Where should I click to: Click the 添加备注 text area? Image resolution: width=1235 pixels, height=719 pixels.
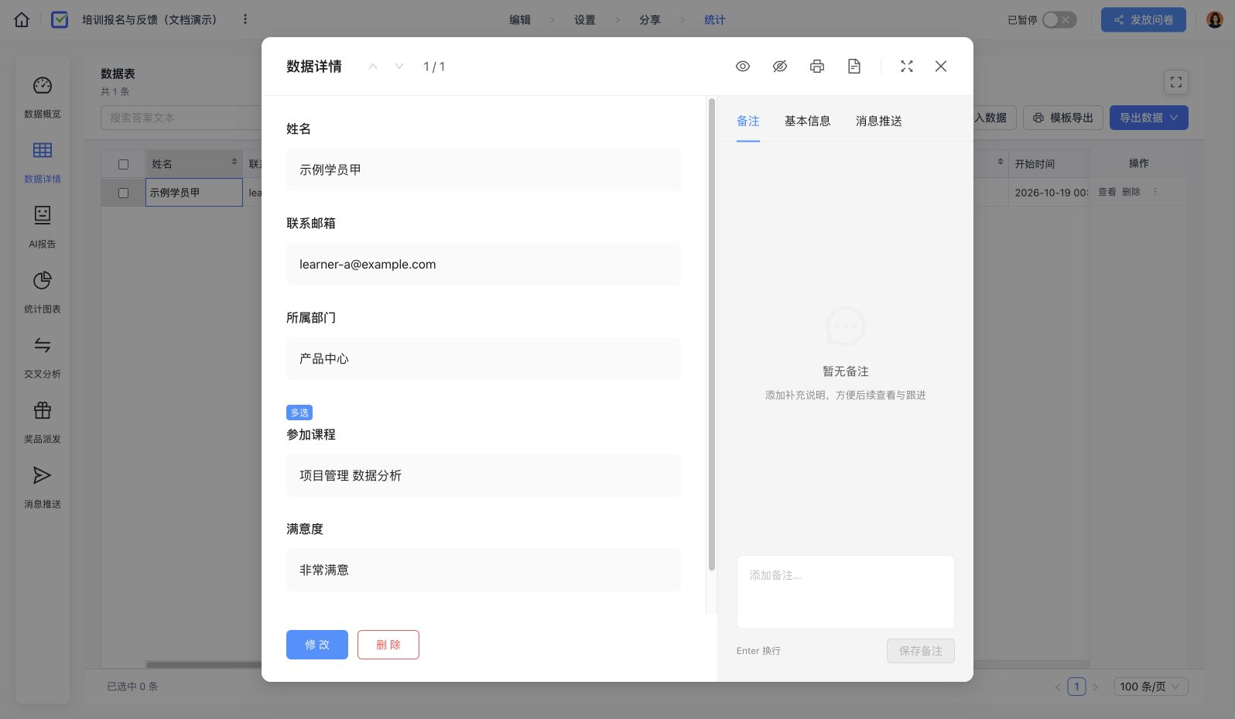(846, 592)
